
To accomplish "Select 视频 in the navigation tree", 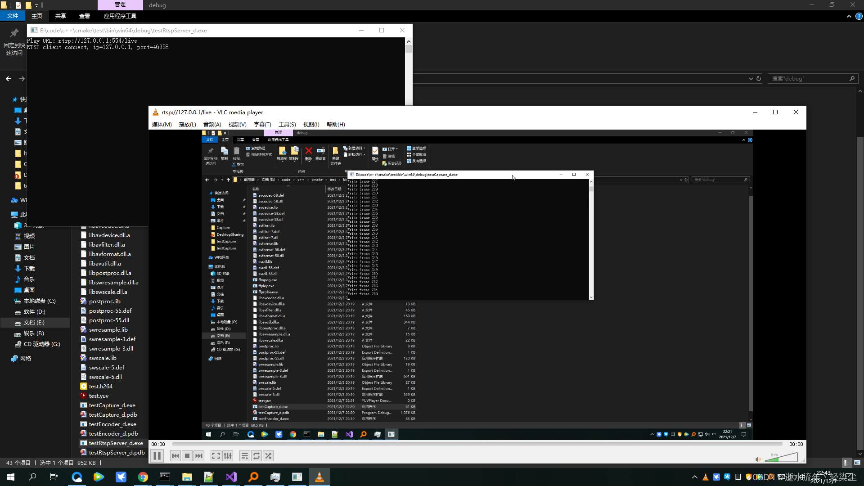I will pyautogui.click(x=29, y=236).
